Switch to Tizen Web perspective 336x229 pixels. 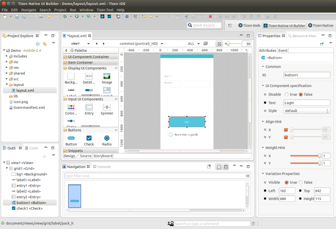click(250, 26)
